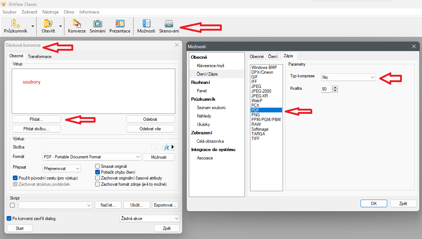The height and width of the screenshot is (239, 422).
Task: Expand the favorite folders arrow
Action: [172, 147]
